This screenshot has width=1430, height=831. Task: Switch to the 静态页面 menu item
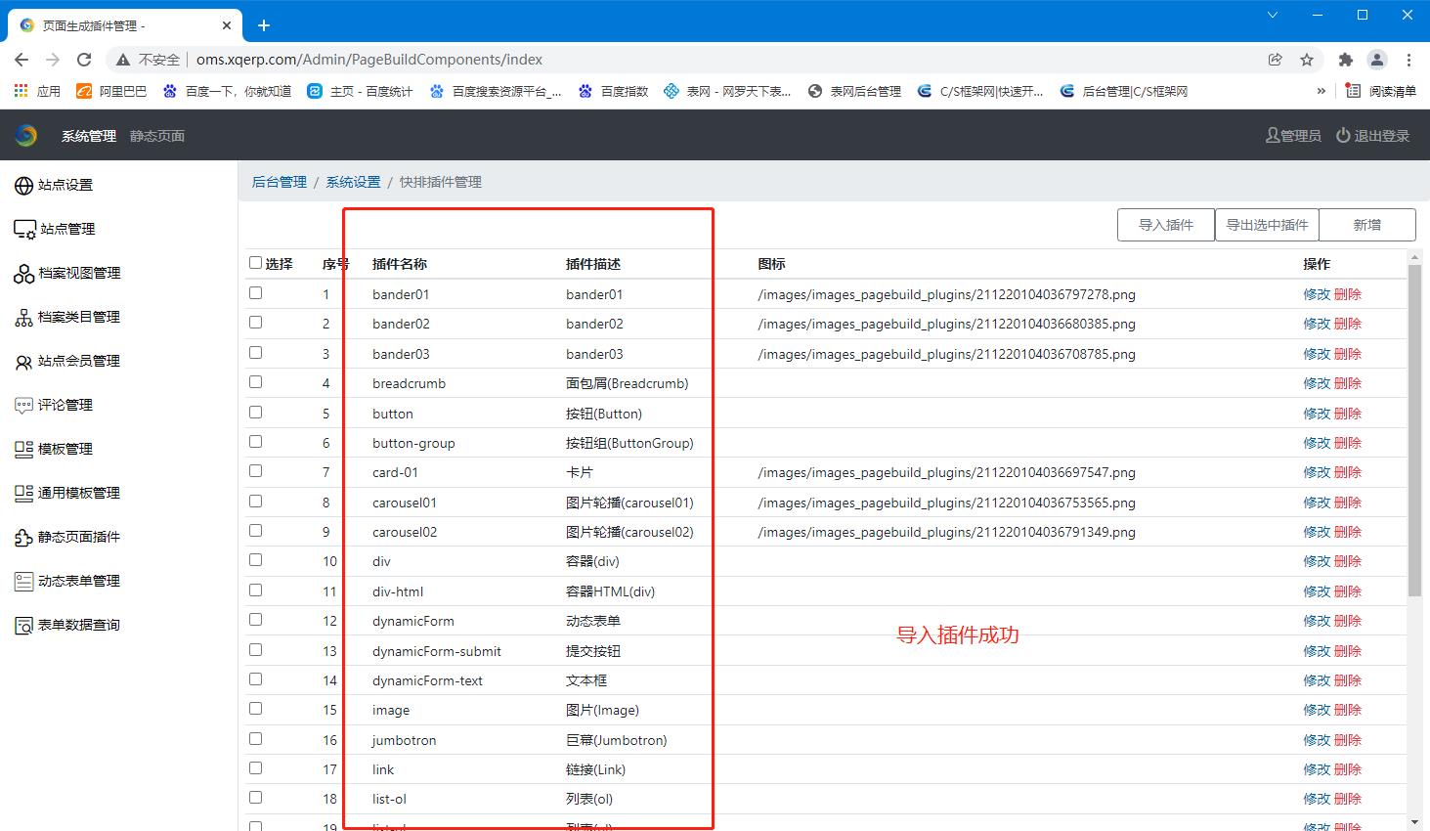tap(156, 135)
